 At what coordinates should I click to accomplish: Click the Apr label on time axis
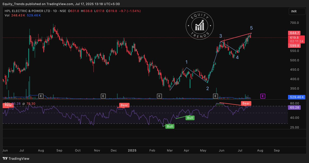(x=187, y=150)
